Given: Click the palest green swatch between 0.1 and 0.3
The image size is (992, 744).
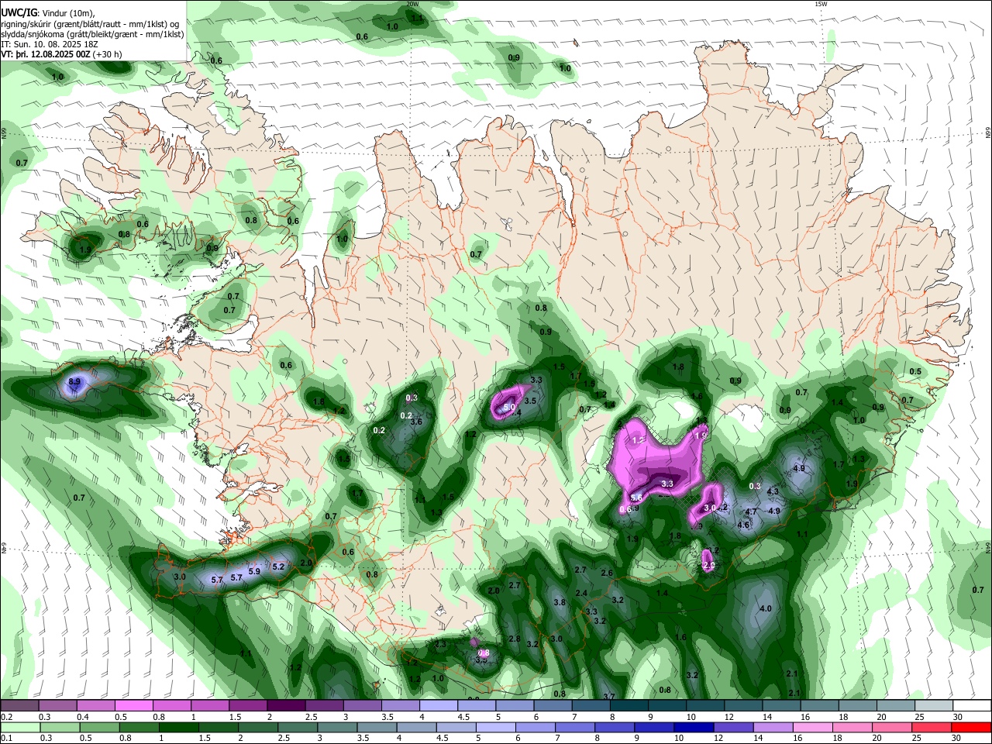Looking at the screenshot, I should [x=21, y=728].
